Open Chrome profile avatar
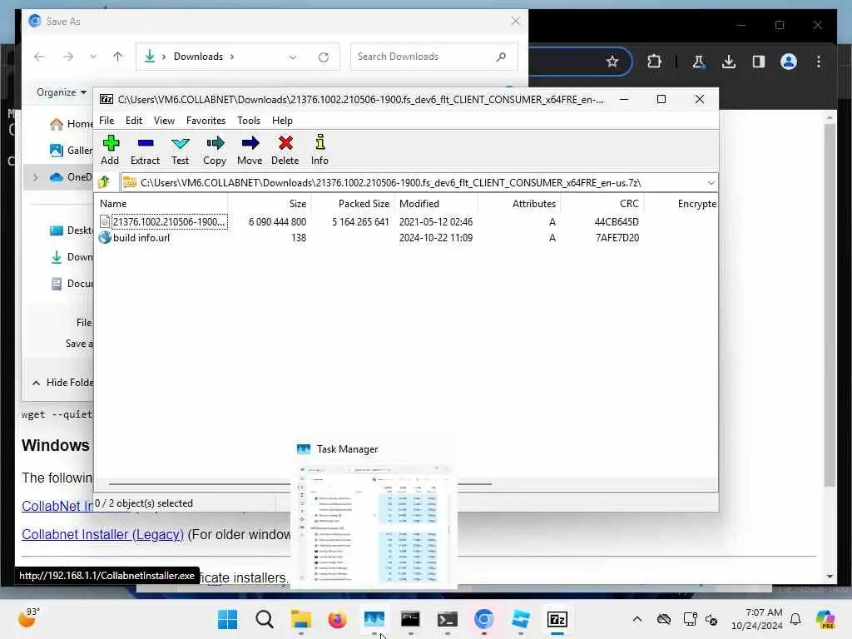The width and height of the screenshot is (852, 639). pos(789,62)
